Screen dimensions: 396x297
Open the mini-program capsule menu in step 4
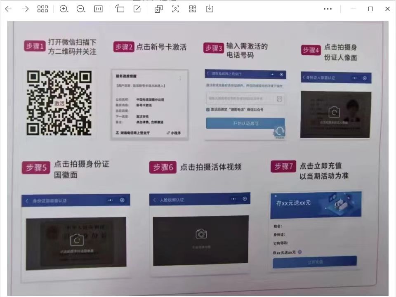[356, 78]
